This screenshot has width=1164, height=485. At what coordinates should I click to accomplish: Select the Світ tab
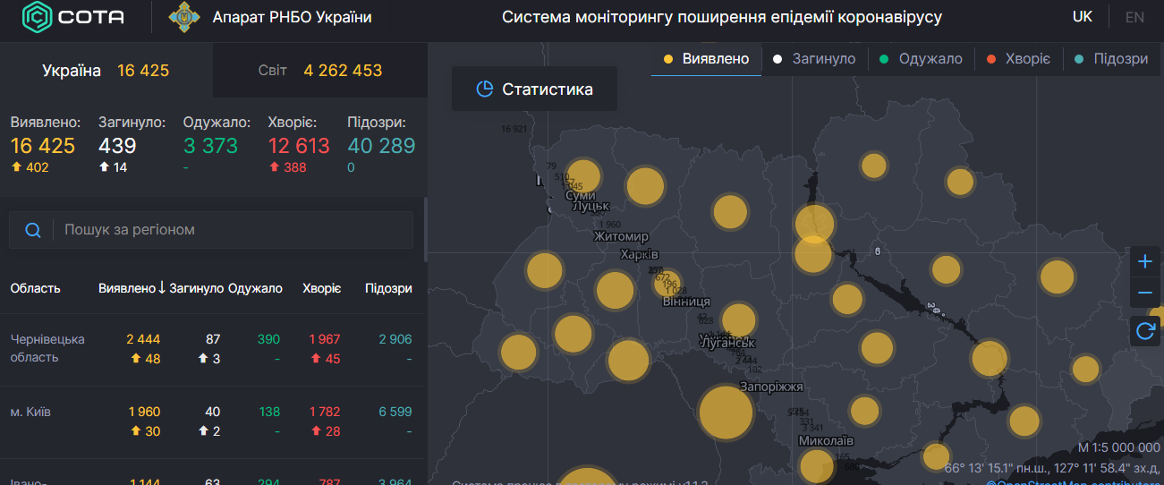coord(320,71)
